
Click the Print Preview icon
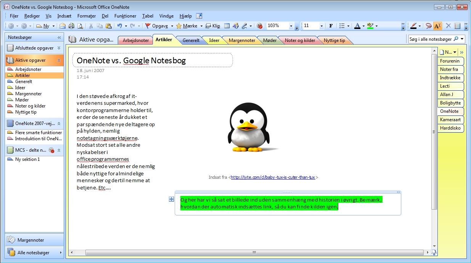pyautogui.click(x=80, y=26)
